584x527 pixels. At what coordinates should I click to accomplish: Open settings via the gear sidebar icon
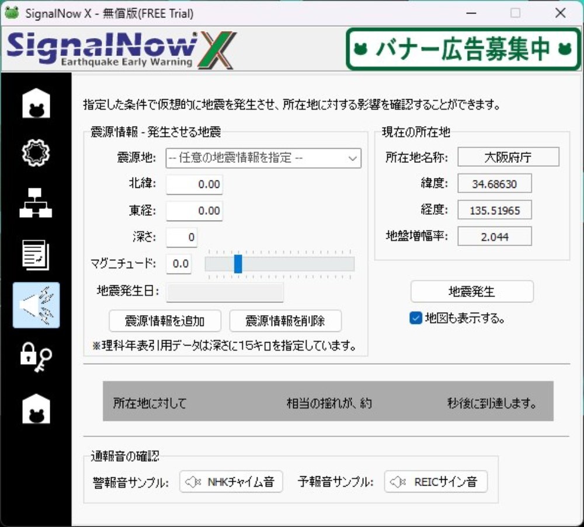point(36,152)
